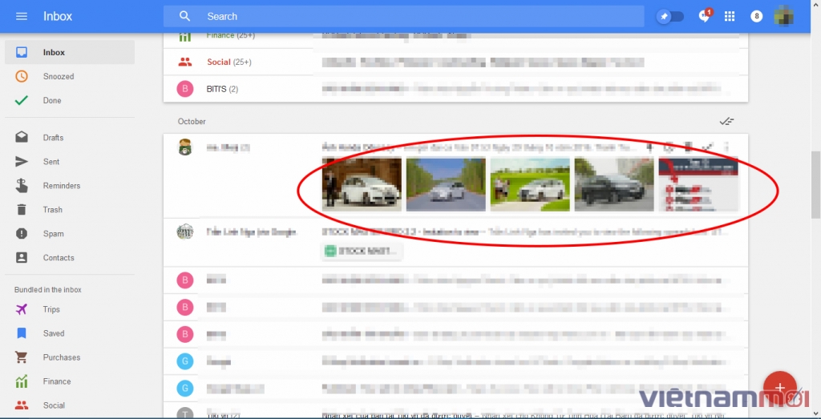
Task: Open the Social bundle in sidebar
Action: click(x=70, y=405)
